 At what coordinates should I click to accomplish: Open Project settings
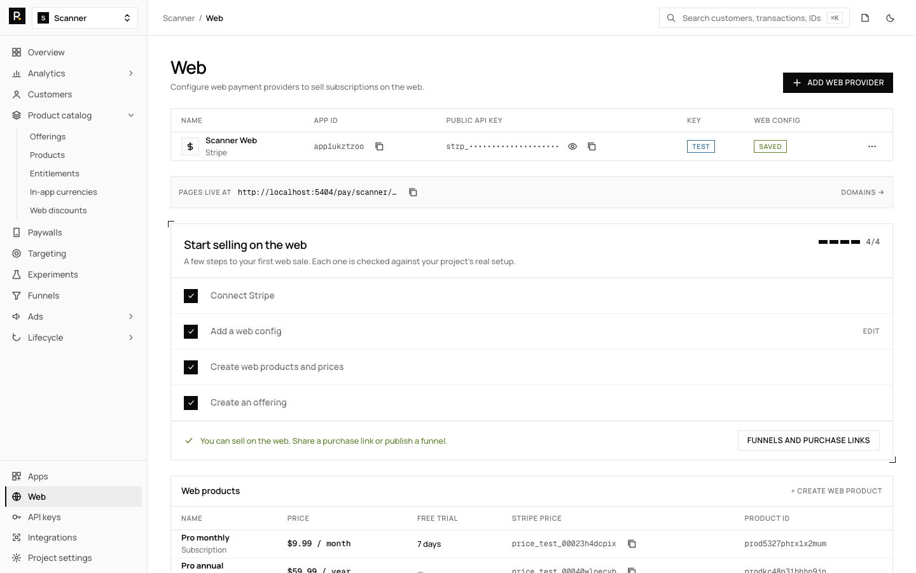click(74, 558)
